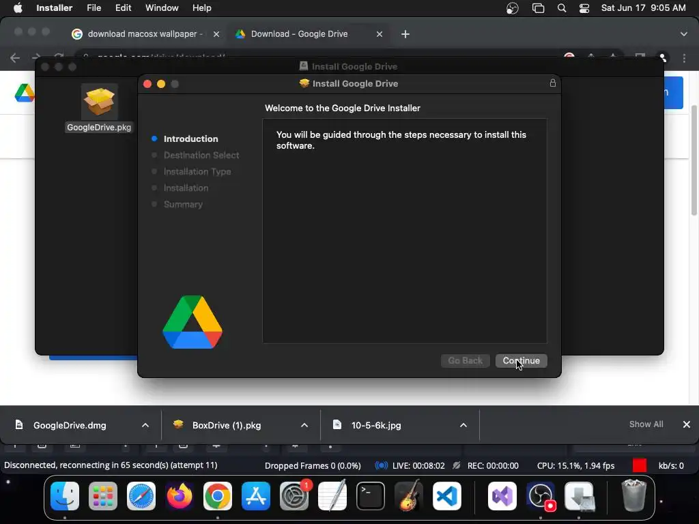Close the download macosx wallpaper tab
Screen dimensions: 699x524
click(216, 34)
